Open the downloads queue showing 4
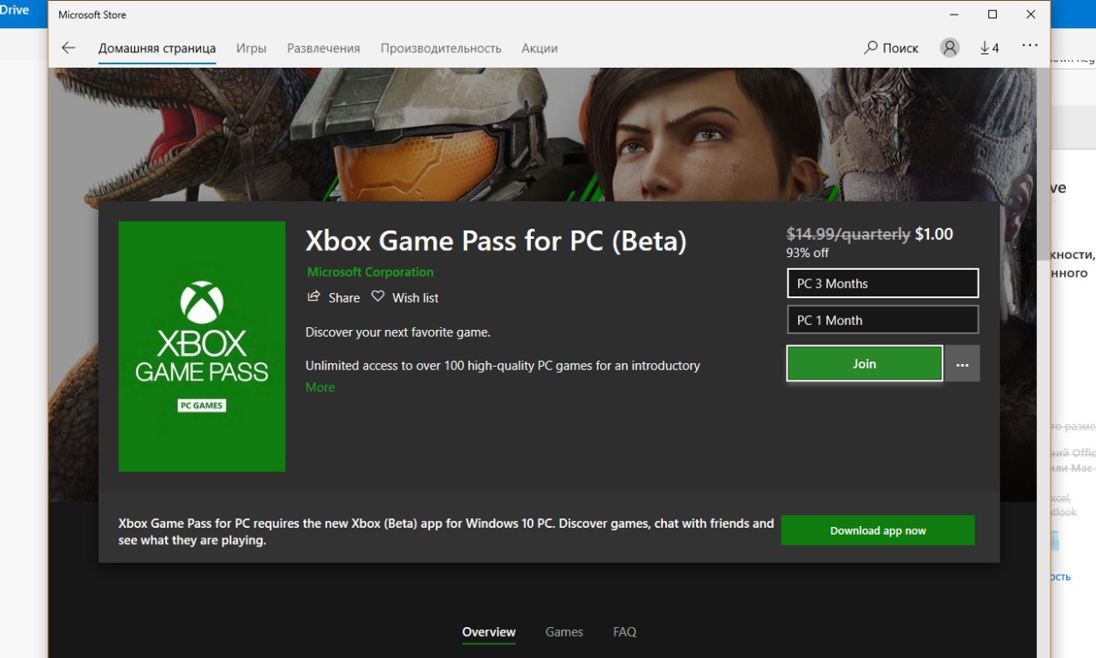 click(x=990, y=48)
